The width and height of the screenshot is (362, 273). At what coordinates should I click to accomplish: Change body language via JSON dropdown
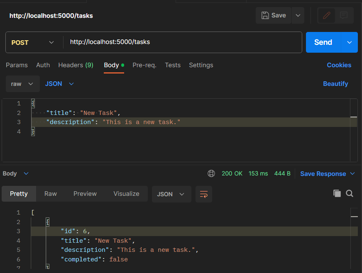click(59, 84)
